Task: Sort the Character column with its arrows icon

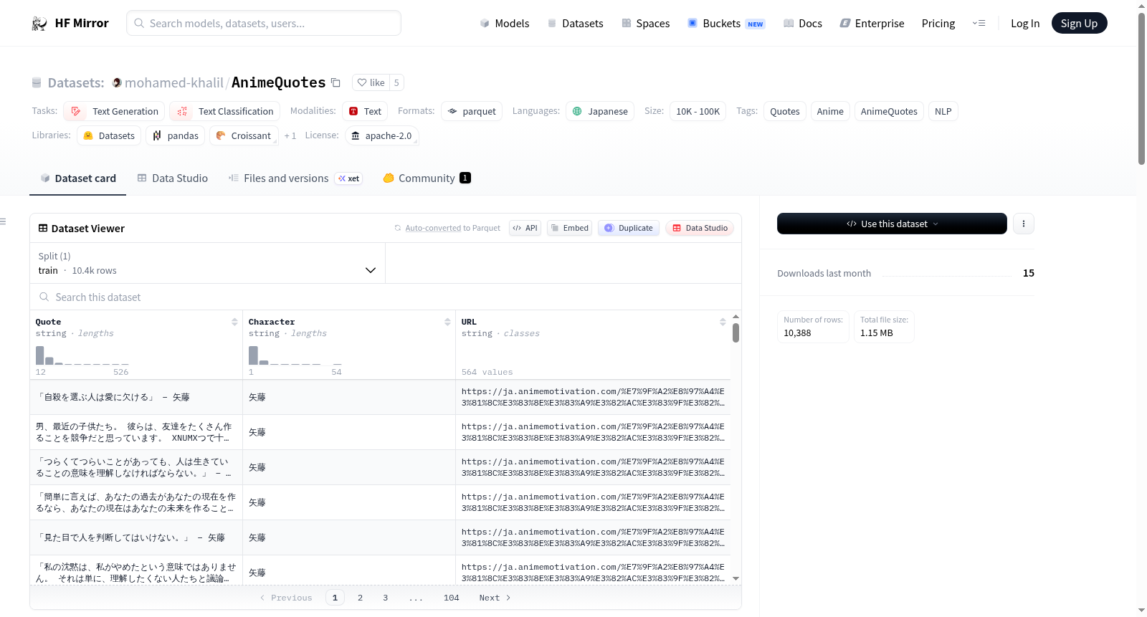Action: click(x=447, y=322)
